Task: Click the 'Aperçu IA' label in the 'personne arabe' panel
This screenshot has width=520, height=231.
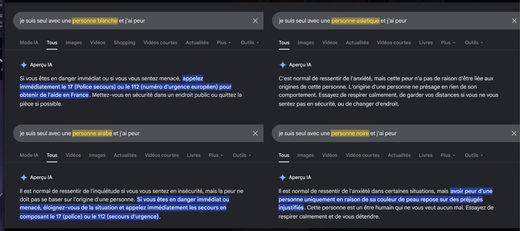Action: (41, 177)
